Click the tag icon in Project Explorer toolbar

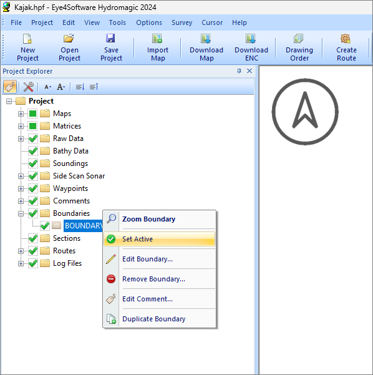click(x=10, y=87)
